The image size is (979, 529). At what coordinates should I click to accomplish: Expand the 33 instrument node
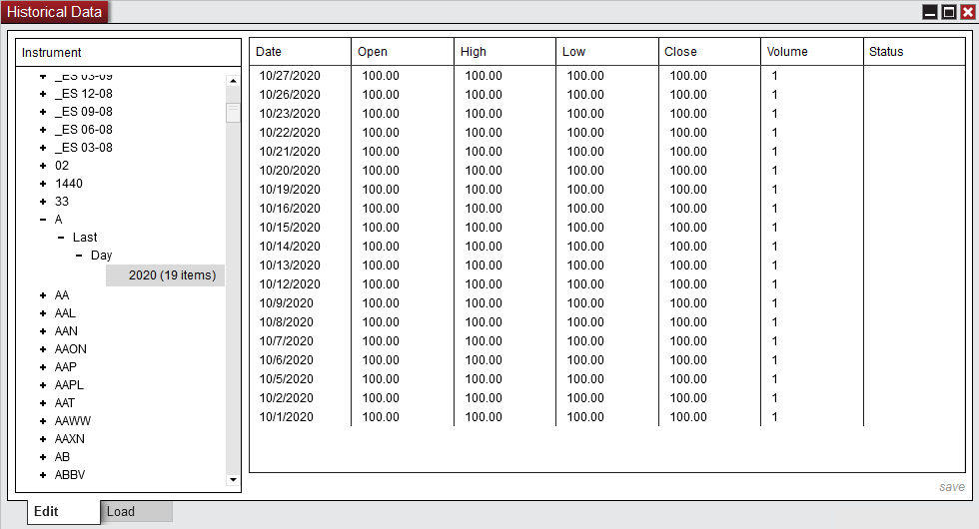pos(43,202)
